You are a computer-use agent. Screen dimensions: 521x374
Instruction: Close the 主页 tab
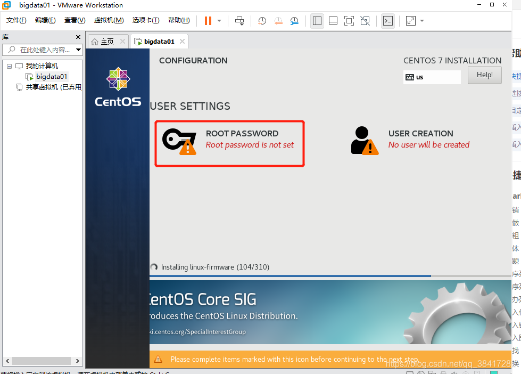[x=122, y=41]
